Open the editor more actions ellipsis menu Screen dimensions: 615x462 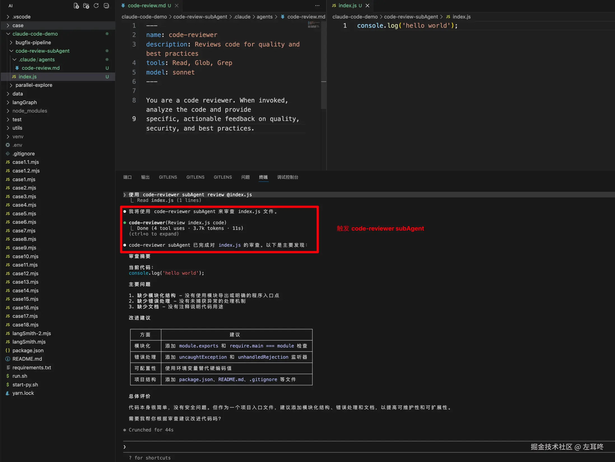[x=317, y=6]
